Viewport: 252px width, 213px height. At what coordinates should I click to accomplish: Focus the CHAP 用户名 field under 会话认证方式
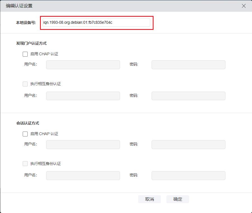pos(83,145)
